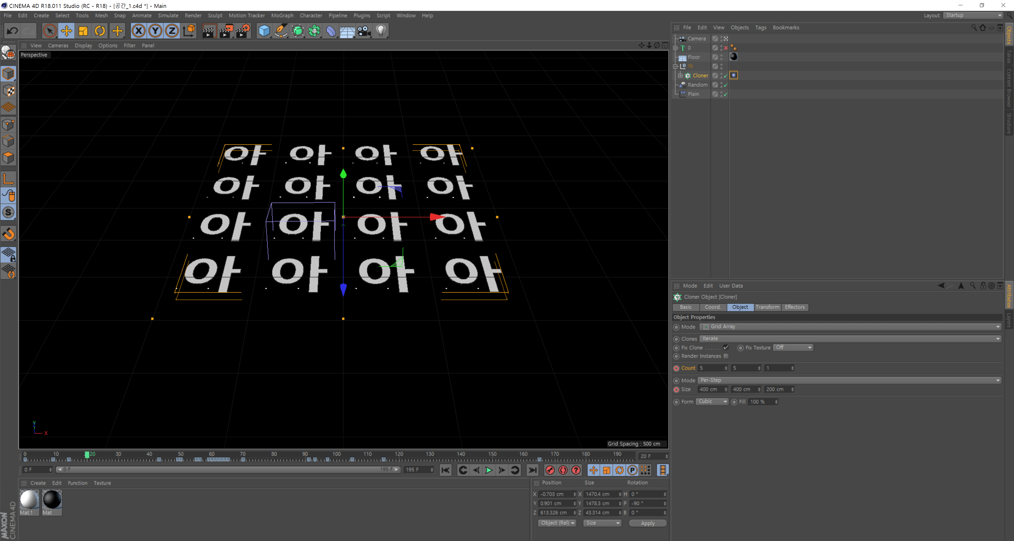The height and width of the screenshot is (541, 1014).
Task: Enable Render Instances checkbox
Action: click(726, 356)
